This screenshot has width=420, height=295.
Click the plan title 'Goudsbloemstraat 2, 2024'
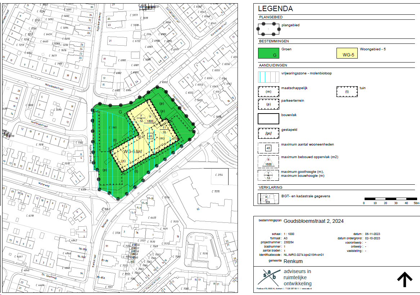tap(314, 221)
